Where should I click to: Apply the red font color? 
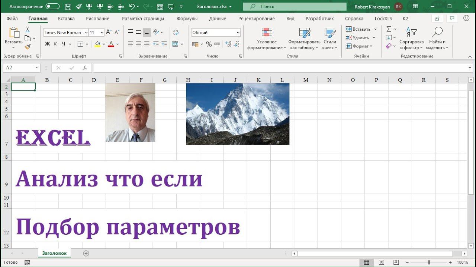(x=111, y=44)
